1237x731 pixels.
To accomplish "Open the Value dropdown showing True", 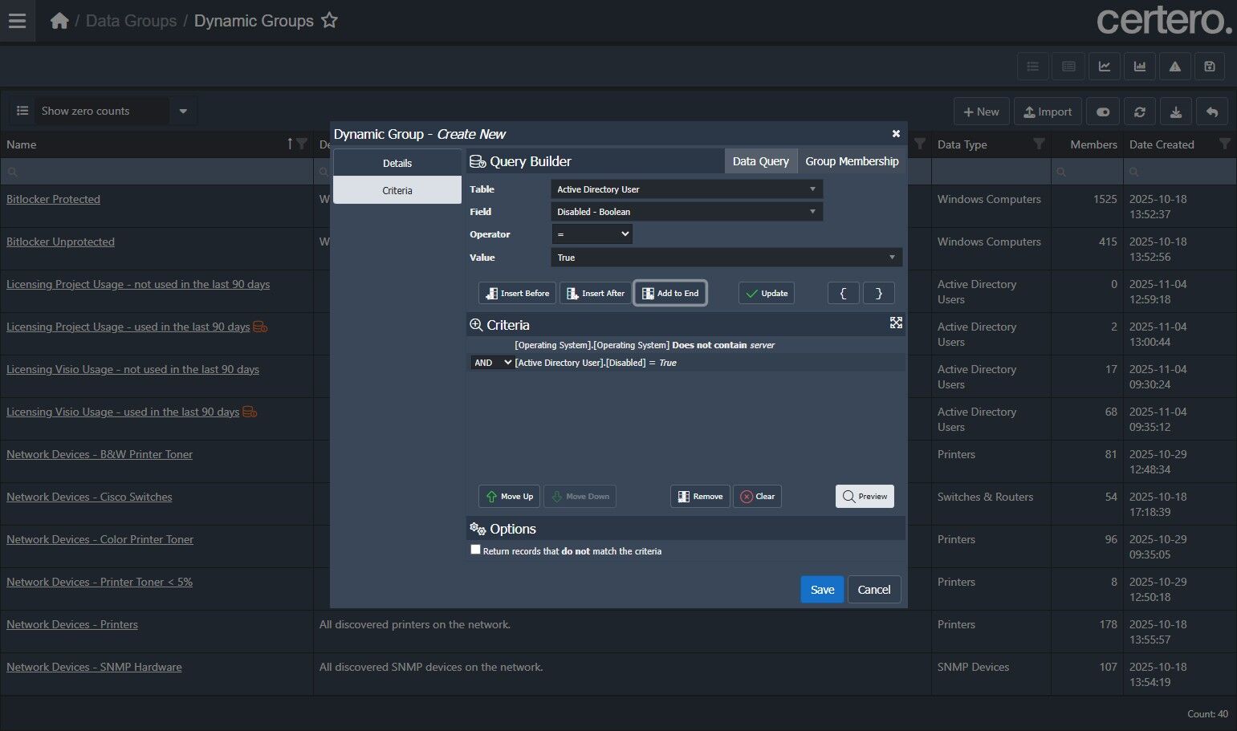I will pos(726,258).
